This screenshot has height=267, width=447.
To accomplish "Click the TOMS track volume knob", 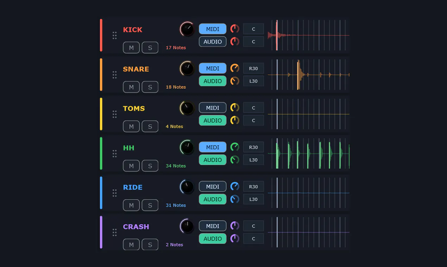I will [187, 108].
